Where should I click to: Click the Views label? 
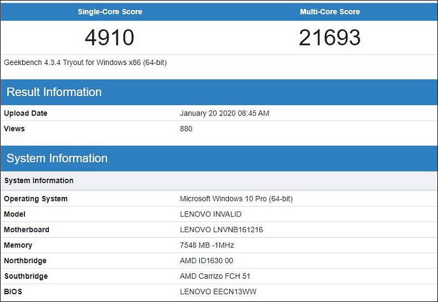14,128
